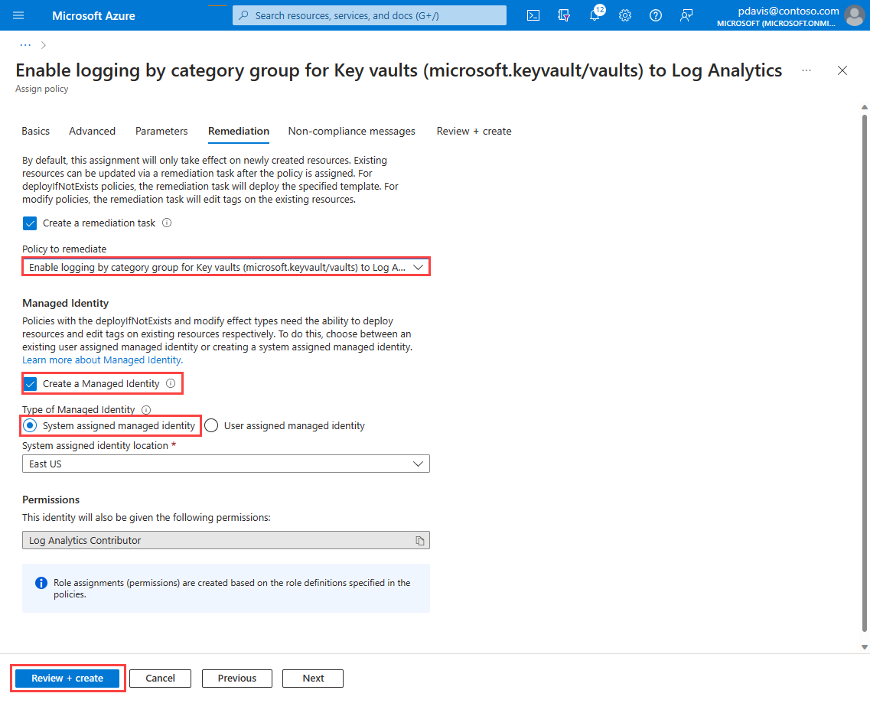Image resolution: width=870 pixels, height=703 pixels.
Task: Switch to the Non-compliance messages tab
Action: 352,132
